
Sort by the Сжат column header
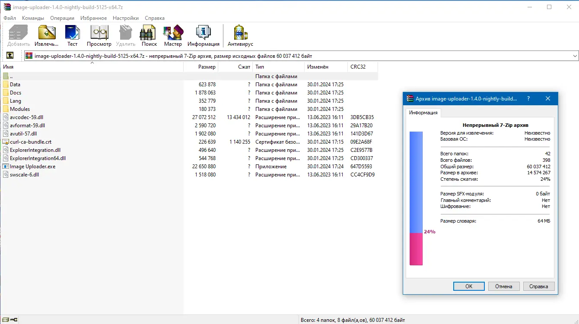pyautogui.click(x=235, y=67)
